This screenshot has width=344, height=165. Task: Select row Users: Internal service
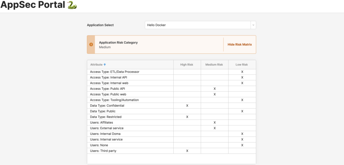click(172, 140)
